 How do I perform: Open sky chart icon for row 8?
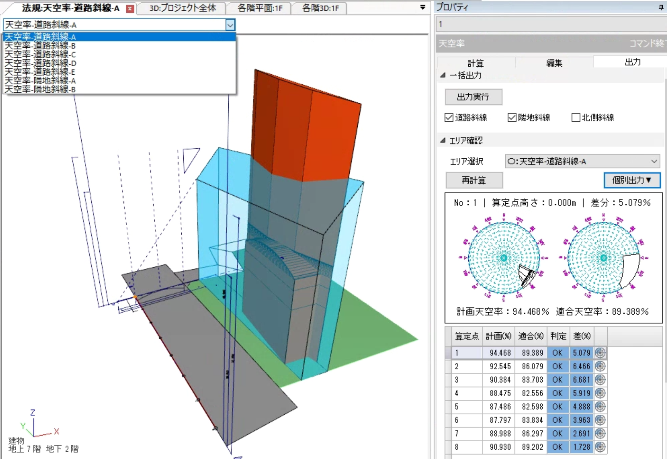pyautogui.click(x=600, y=447)
